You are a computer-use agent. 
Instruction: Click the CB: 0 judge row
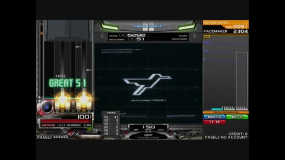point(111,134)
